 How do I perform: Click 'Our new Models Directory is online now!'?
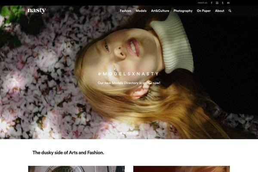[x=129, y=83]
